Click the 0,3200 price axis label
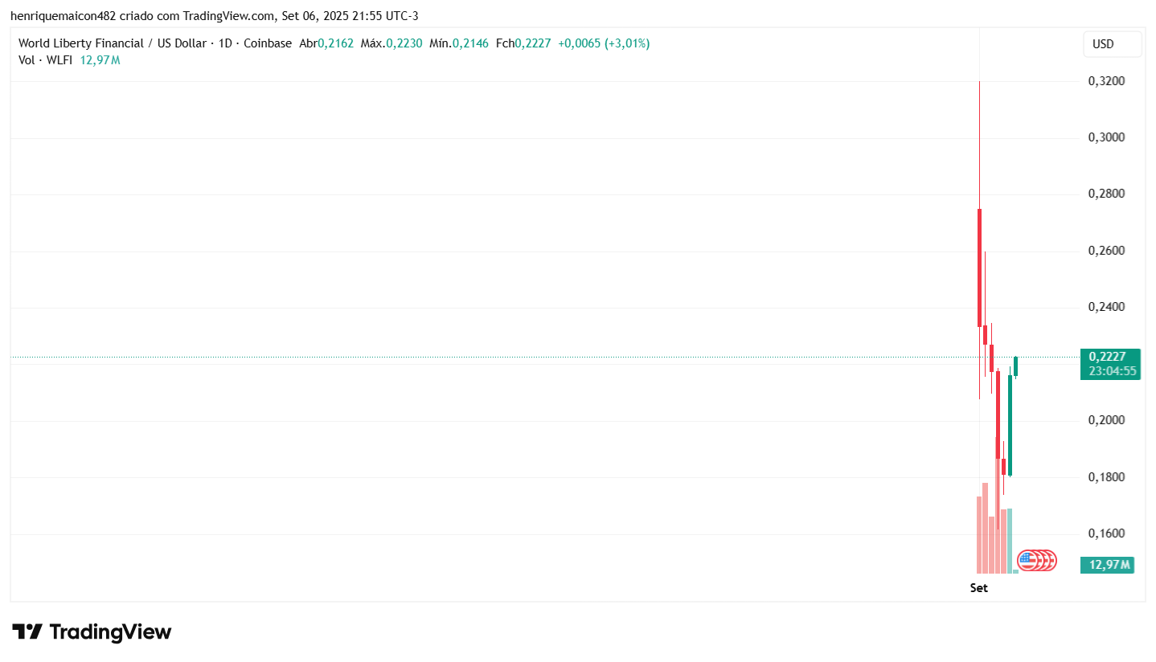1156x662 pixels. click(x=1107, y=81)
